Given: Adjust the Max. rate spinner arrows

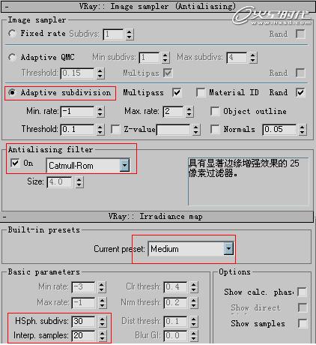Looking at the screenshot, I should pyautogui.click(x=189, y=112).
